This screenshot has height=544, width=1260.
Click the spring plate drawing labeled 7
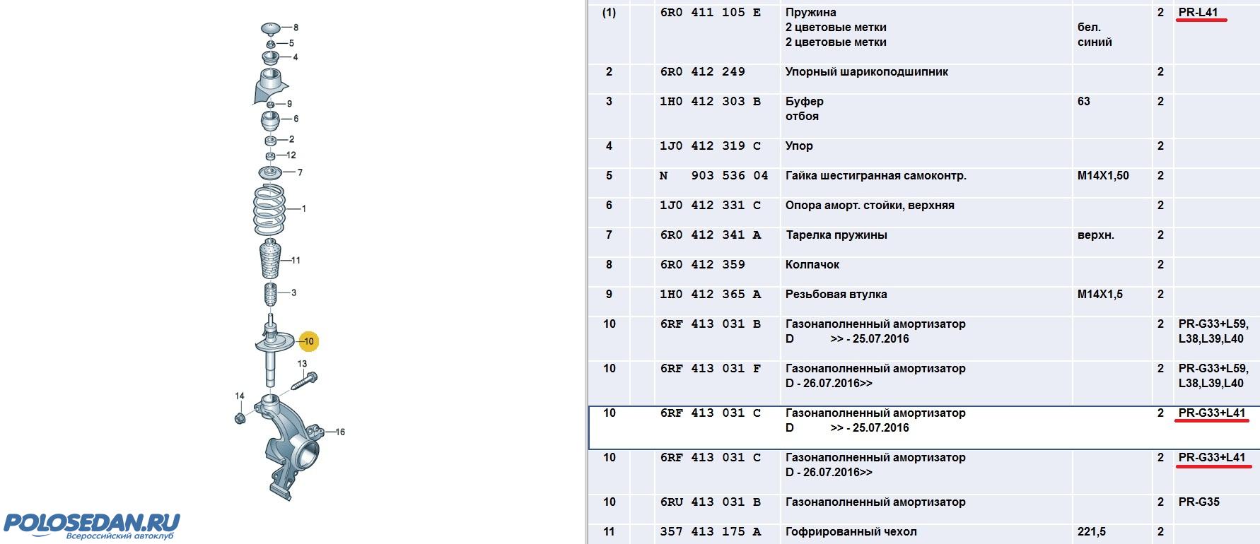pos(269,173)
